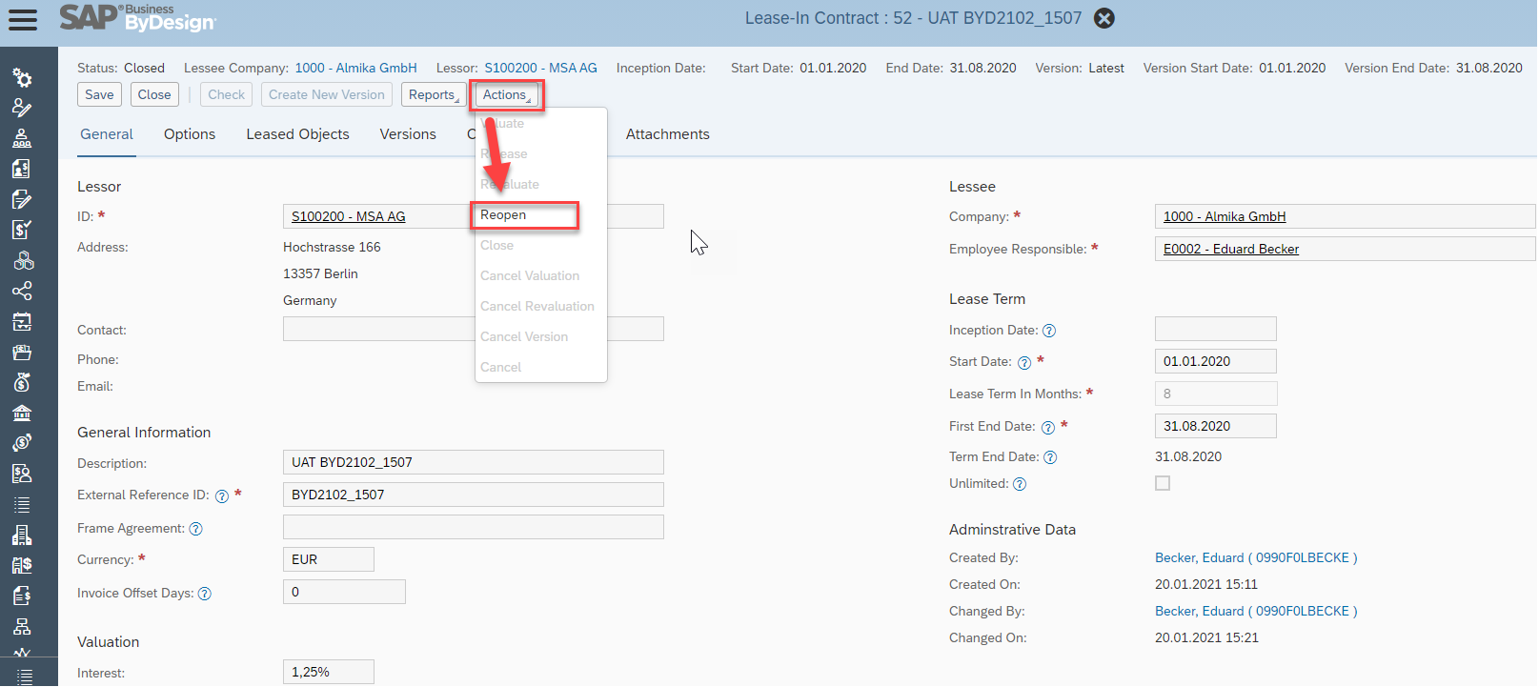Viewport: 1539px width, 687px height.
Task: Click the Lessee Company input field
Action: [1345, 216]
